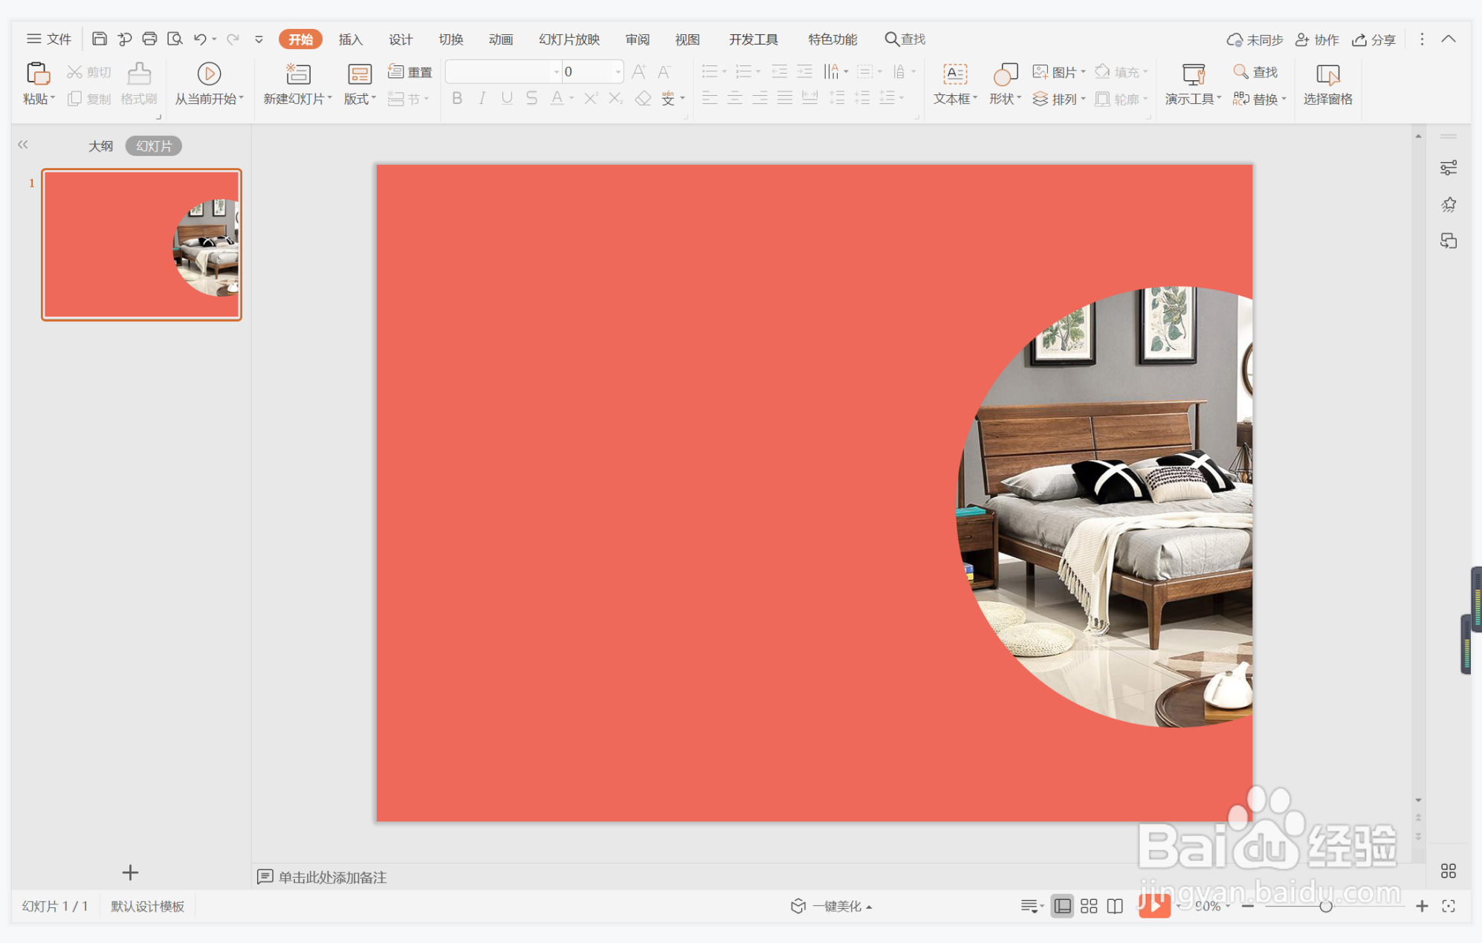Select slide 1 thumbnail
Viewport: 1482px width, 943px height.
(141, 244)
